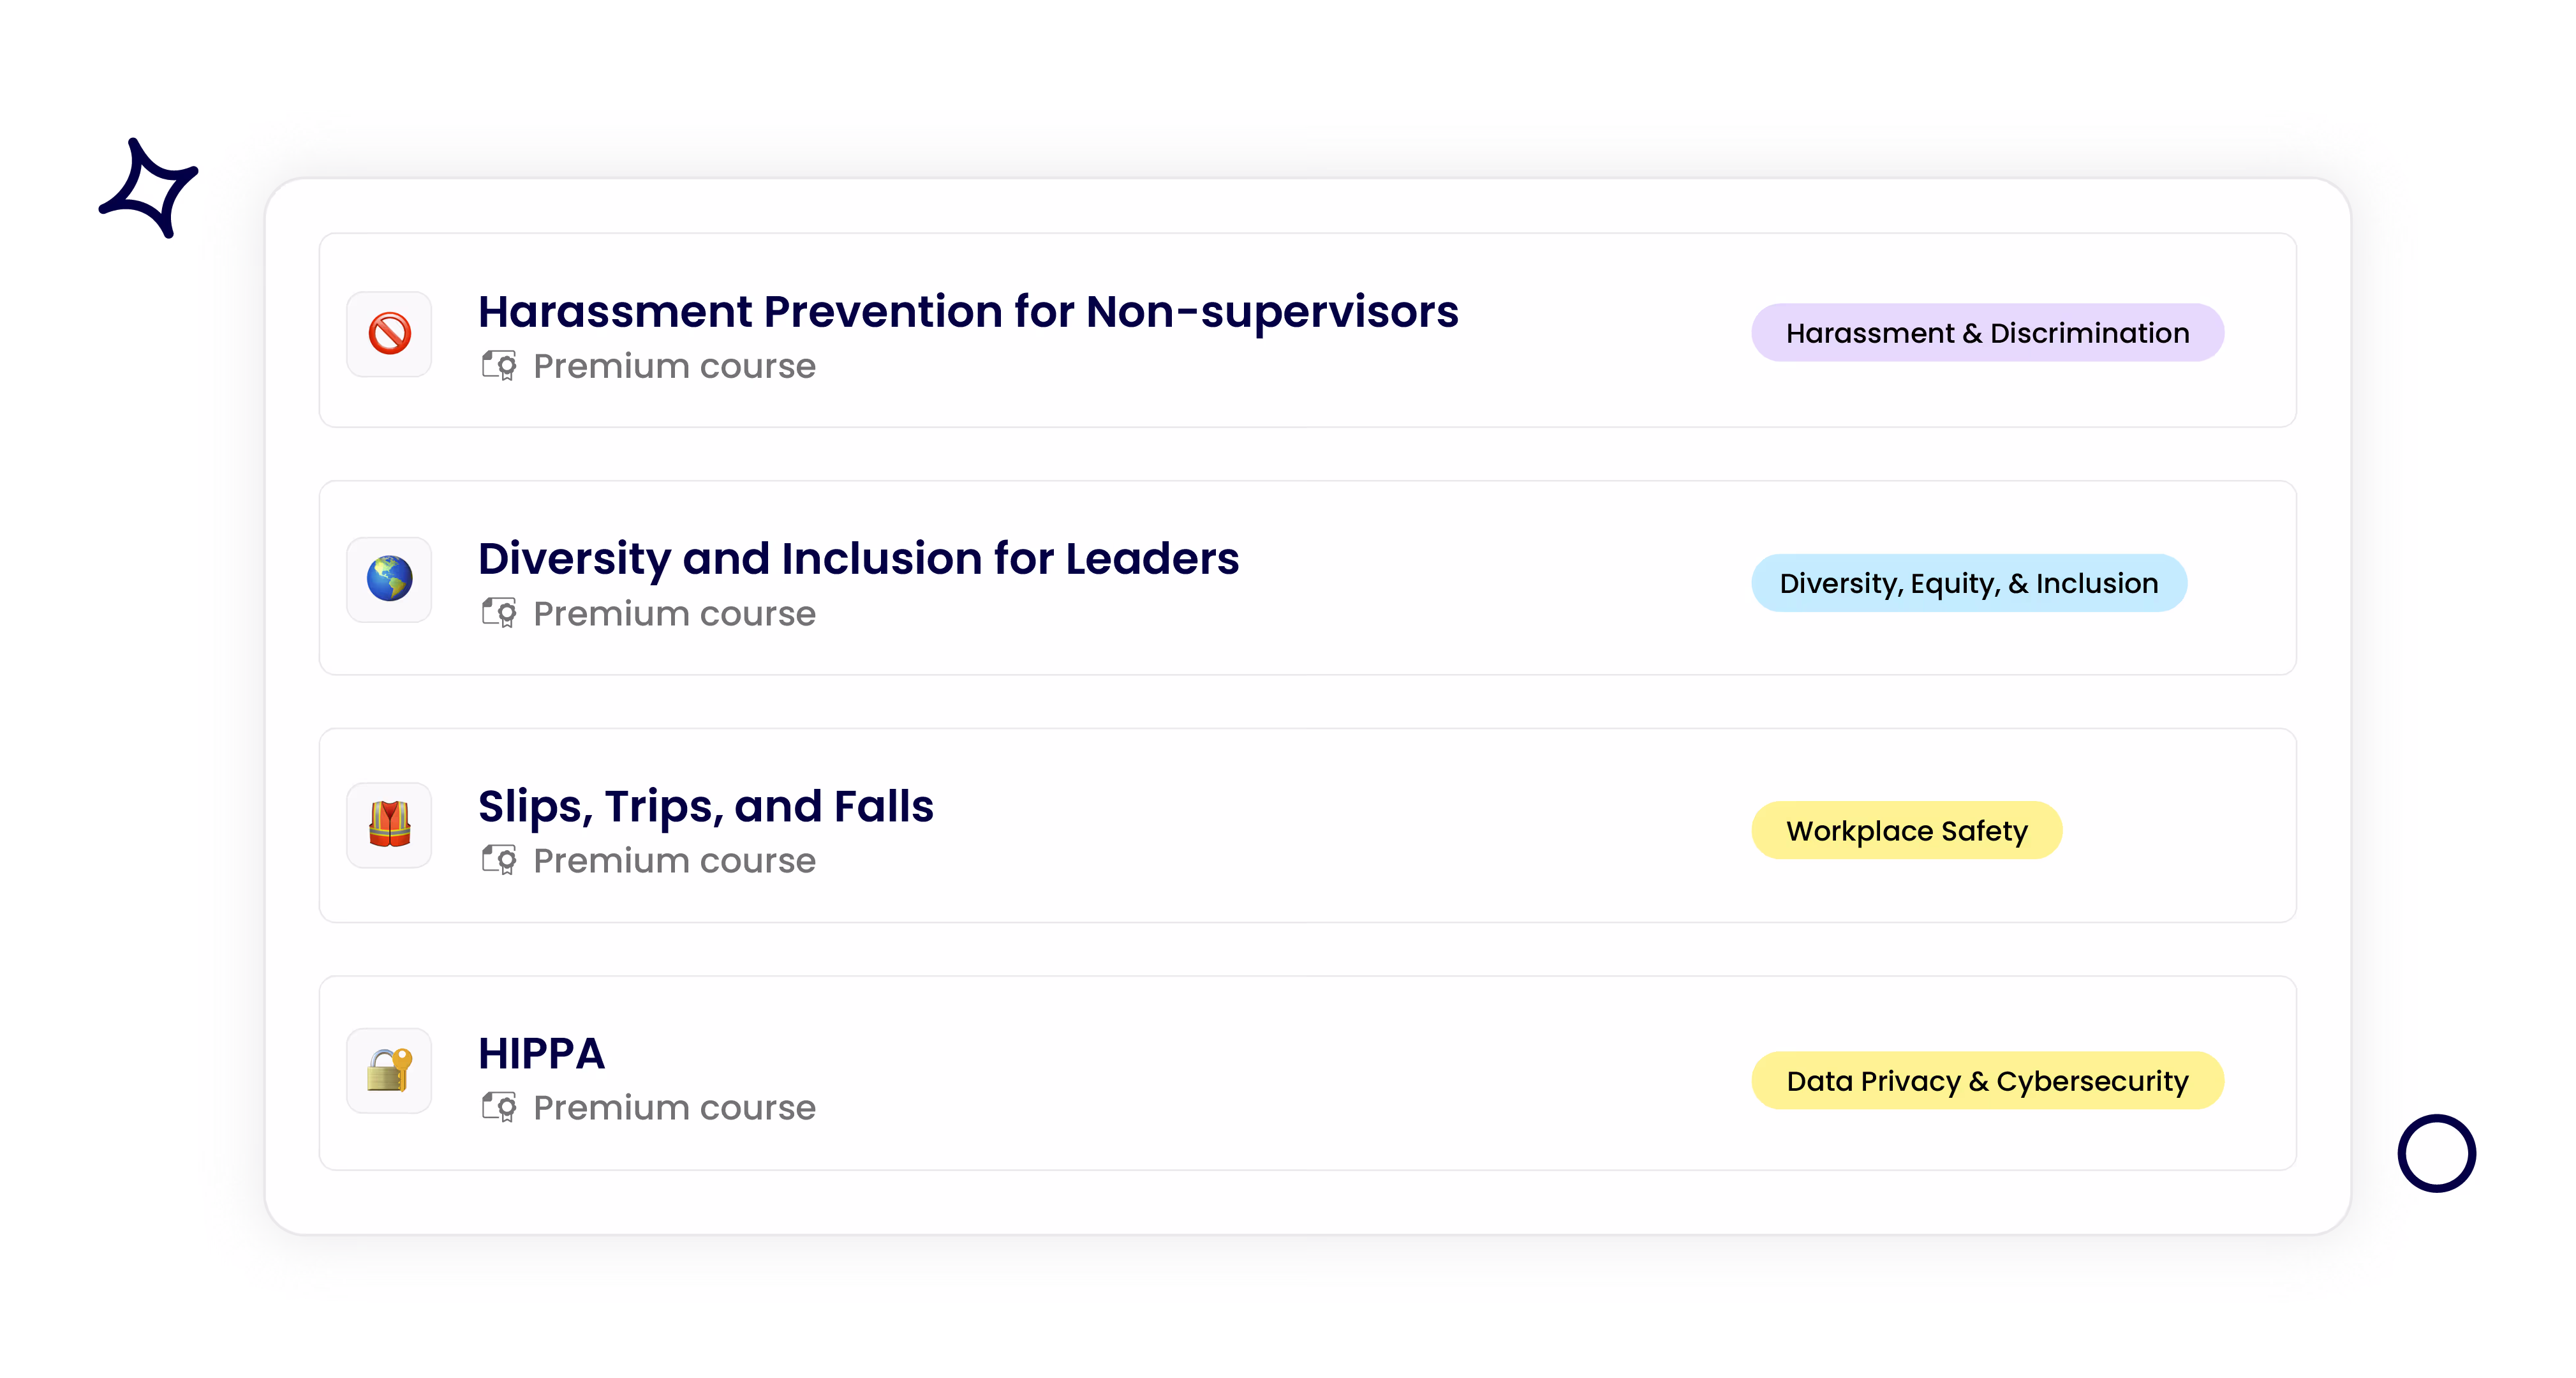
Task: Click the no-entry sign icon for Harassment Prevention
Action: coord(388,334)
